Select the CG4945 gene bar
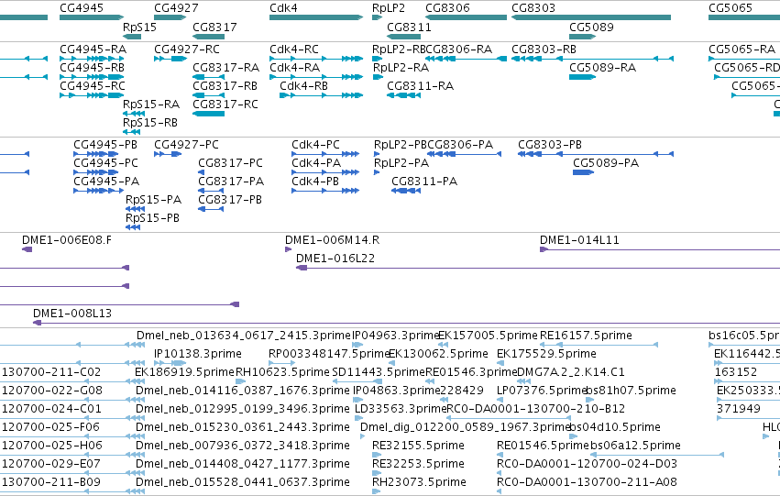 (92, 17)
